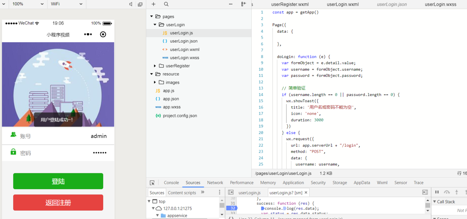The image size is (467, 219).
Task: Open the Network devtools tab
Action: (215, 183)
